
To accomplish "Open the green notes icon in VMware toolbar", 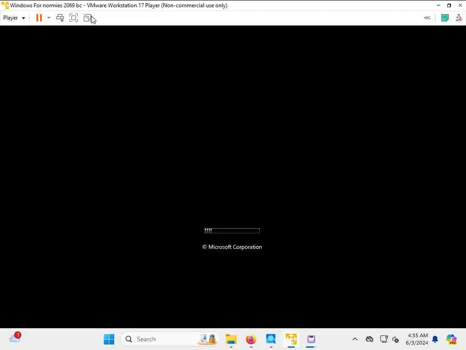I will (445, 18).
